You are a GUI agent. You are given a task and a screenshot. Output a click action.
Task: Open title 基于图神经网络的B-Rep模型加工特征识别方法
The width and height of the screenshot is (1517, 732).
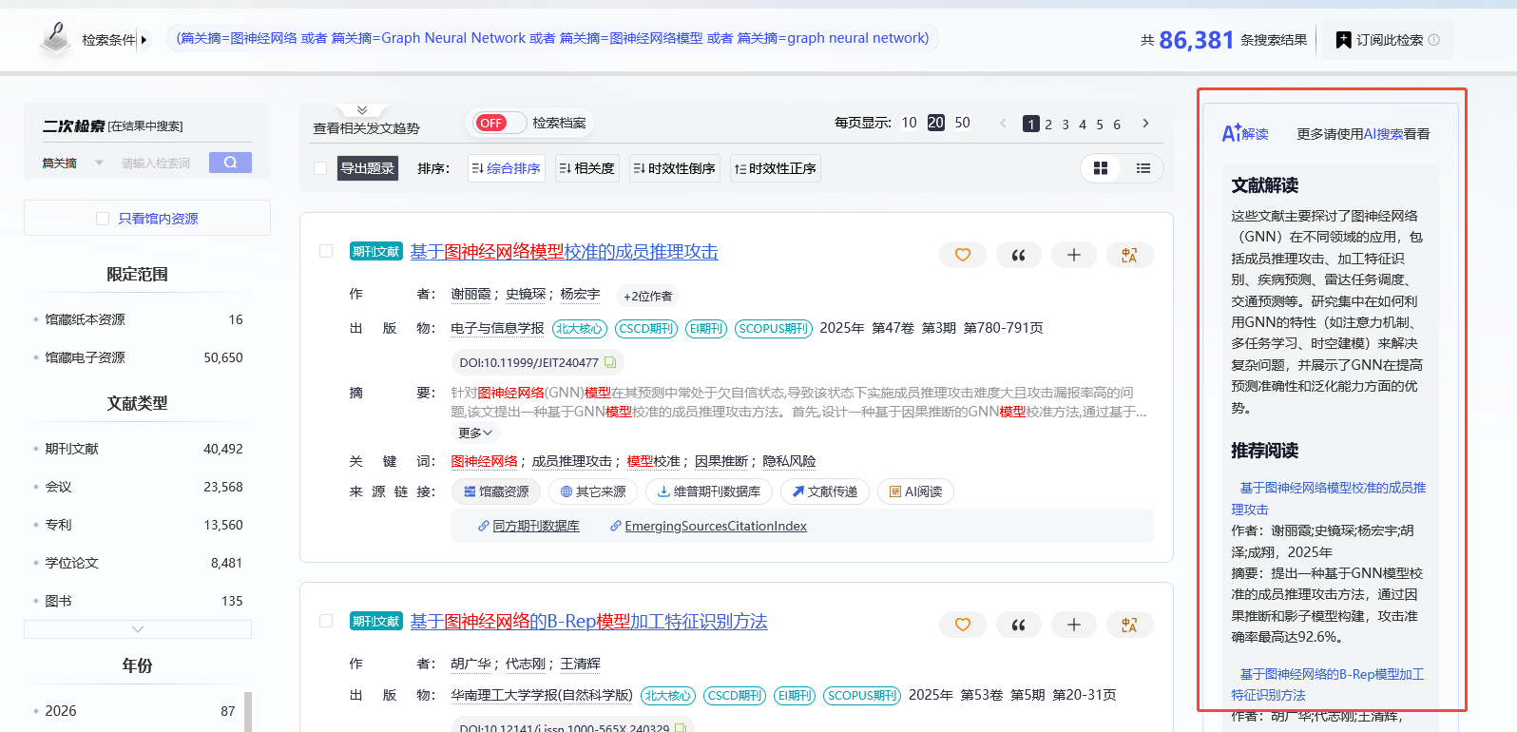pos(588,621)
